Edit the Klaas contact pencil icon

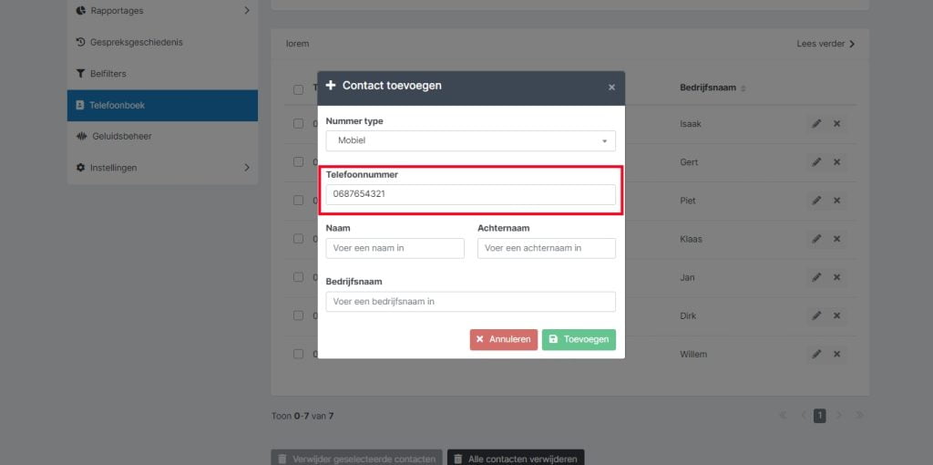tap(816, 239)
